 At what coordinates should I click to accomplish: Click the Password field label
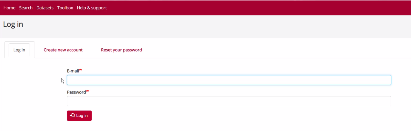(x=76, y=92)
